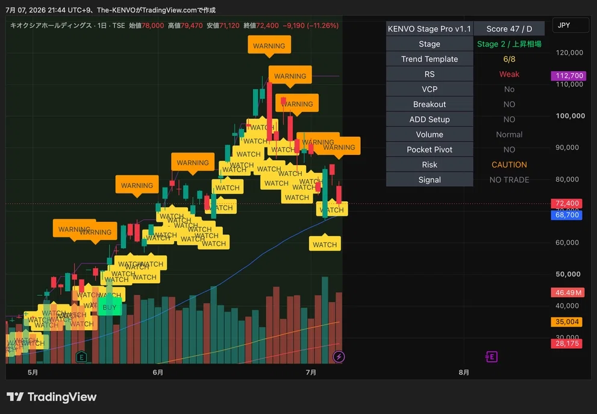The height and width of the screenshot is (414, 597).
Task: Click the orange 35,004 price label
Action: tap(566, 322)
